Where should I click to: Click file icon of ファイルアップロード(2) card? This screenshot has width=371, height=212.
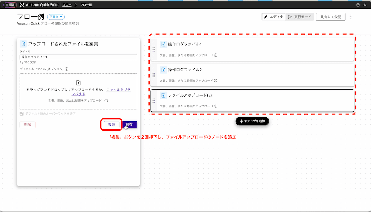pos(163,95)
